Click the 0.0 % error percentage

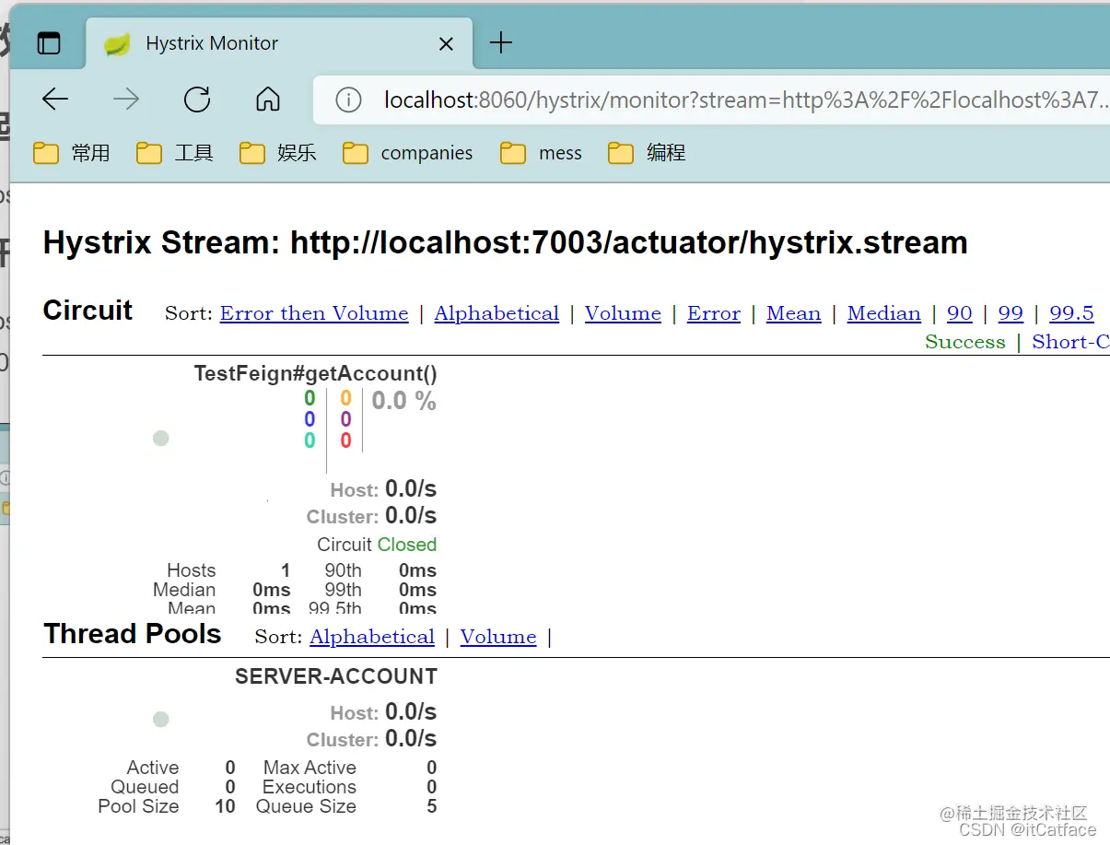[403, 401]
